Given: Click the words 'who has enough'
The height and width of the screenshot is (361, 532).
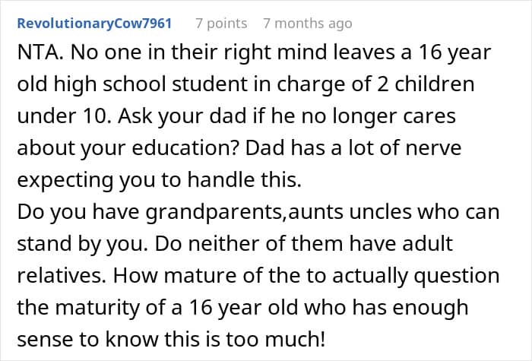Looking at the screenshot, I should point(386,308).
